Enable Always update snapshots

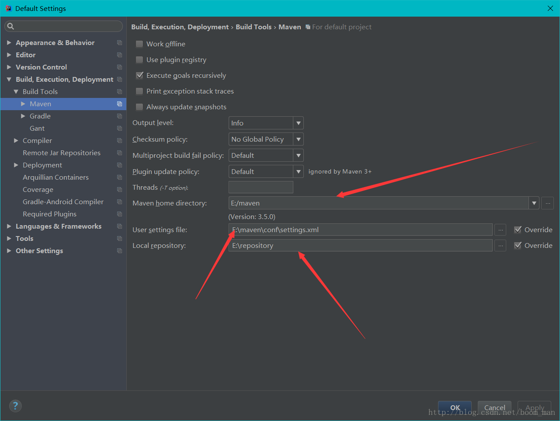139,107
